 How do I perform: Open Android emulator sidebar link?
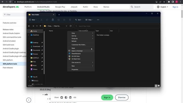tap(9, 41)
